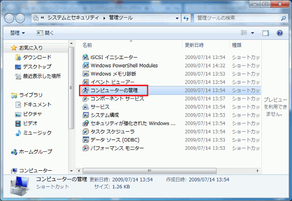Expand the view options dropdown arrow
Image resolution: width=292 pixels, height=201 pixels.
pos(252,33)
